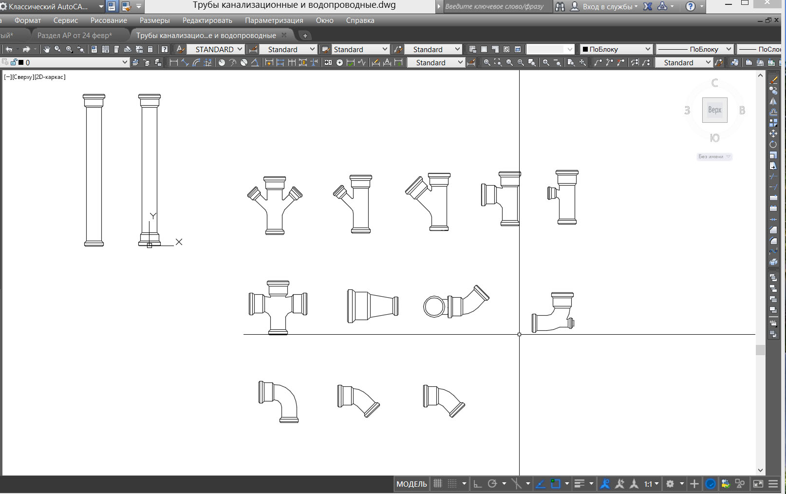Select the Move tool in right toolbar
The image size is (786, 494).
click(773, 133)
